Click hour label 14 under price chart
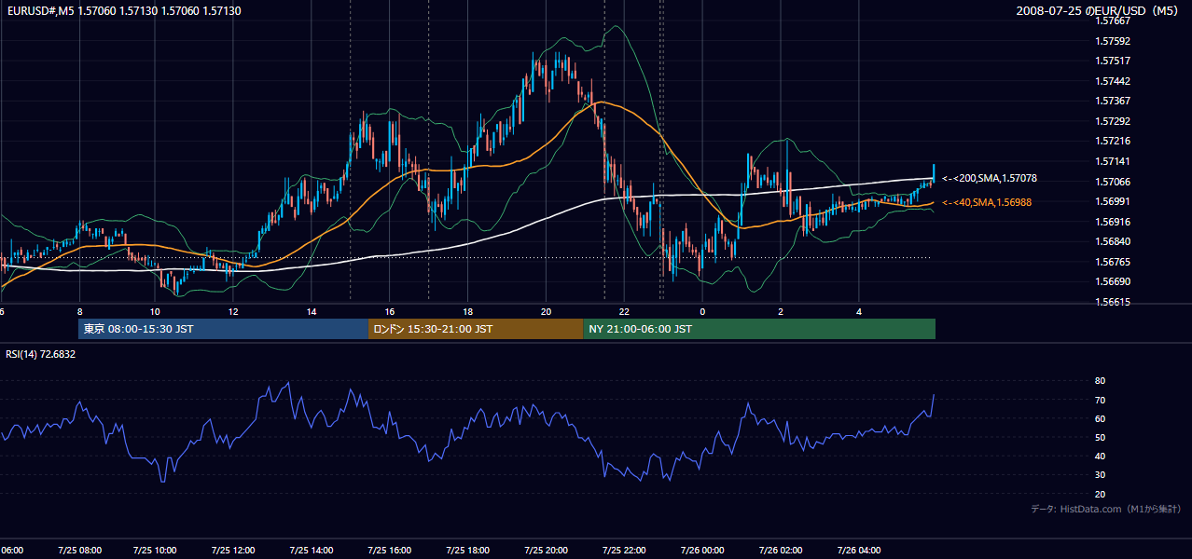The width and height of the screenshot is (1192, 559). pos(312,312)
